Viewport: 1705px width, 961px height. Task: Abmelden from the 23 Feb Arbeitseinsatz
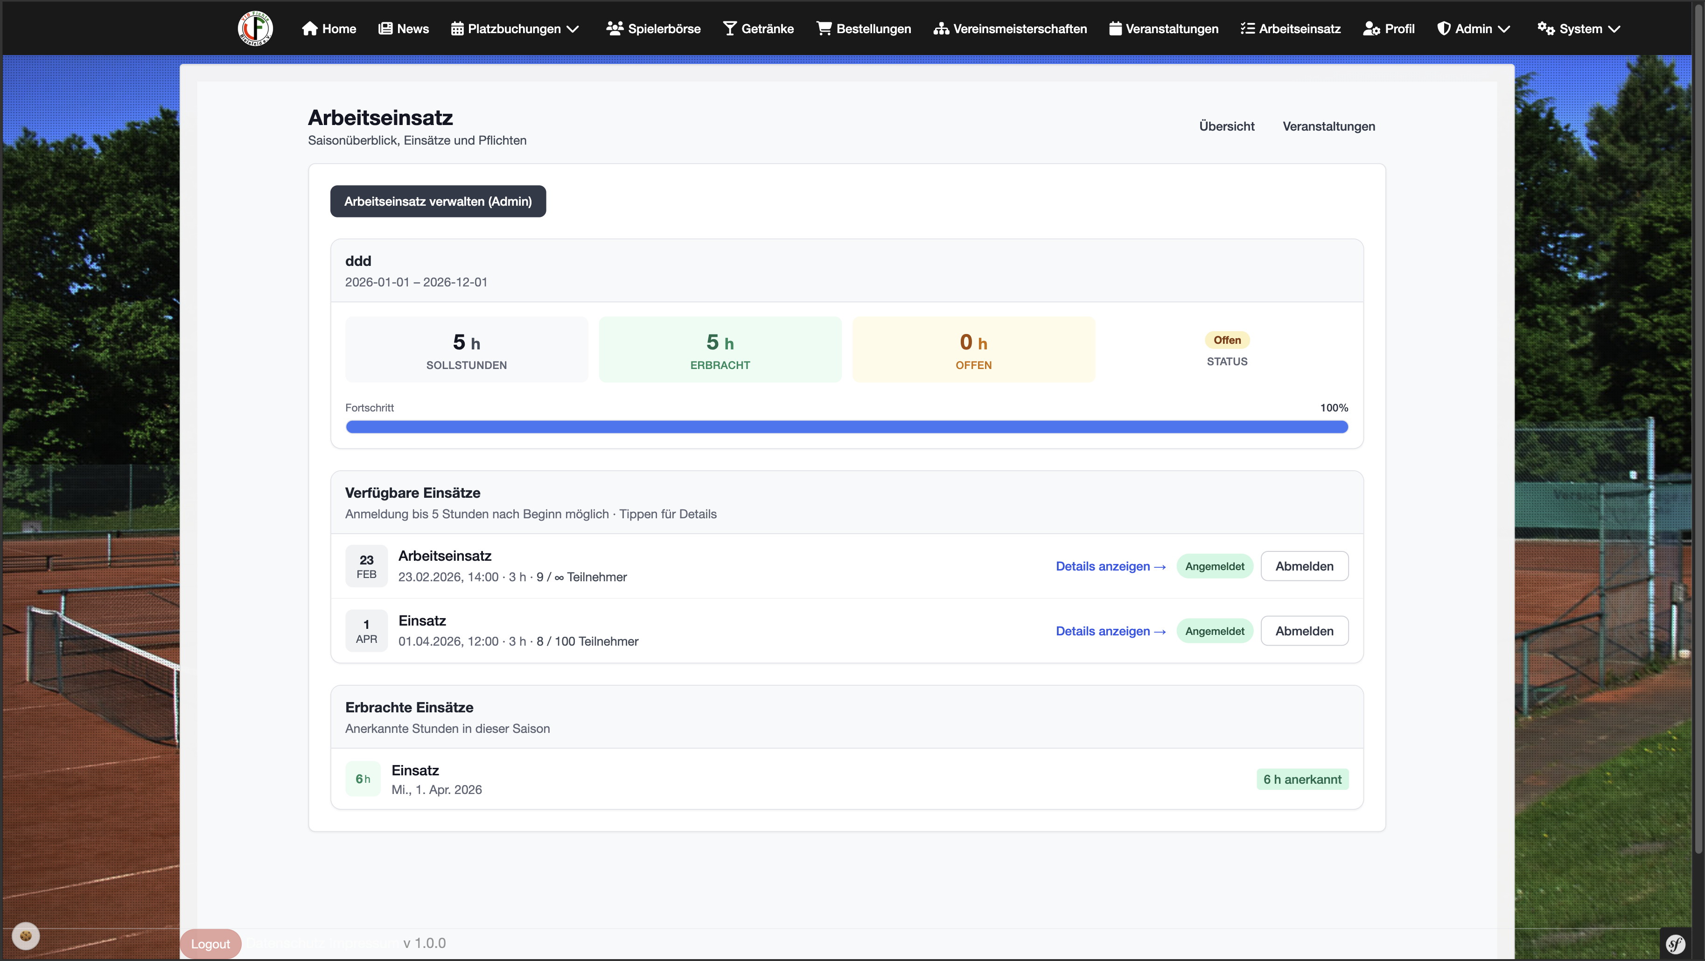point(1304,566)
